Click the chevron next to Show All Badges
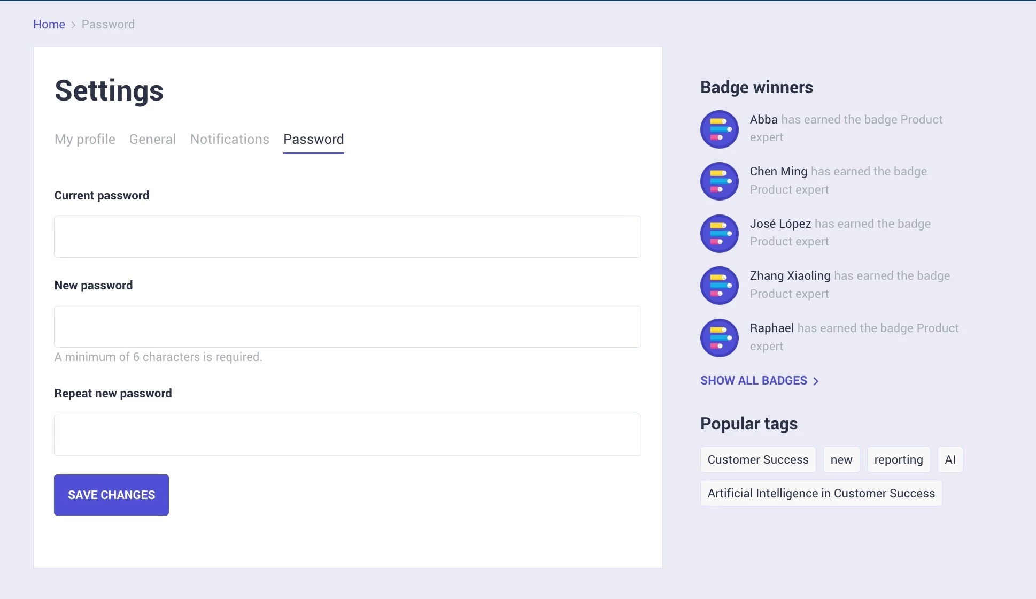This screenshot has height=599, width=1036. click(x=816, y=381)
